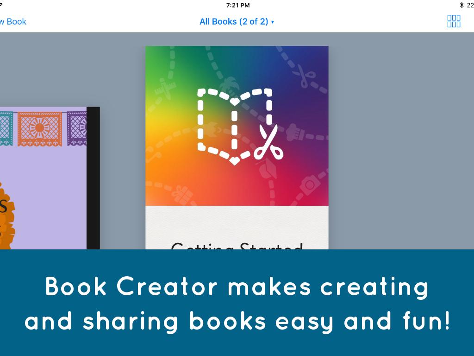Tap the 7:21 PM clock
This screenshot has height=356, width=474.
tap(238, 5)
